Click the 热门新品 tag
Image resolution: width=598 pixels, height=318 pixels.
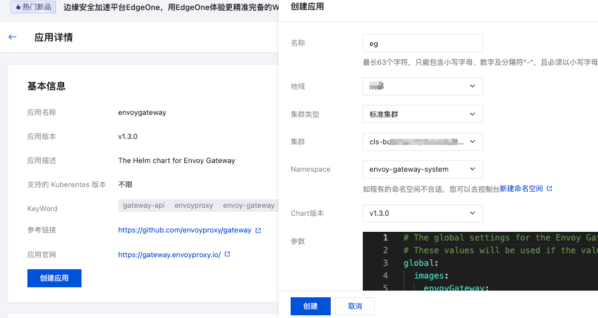click(x=33, y=7)
